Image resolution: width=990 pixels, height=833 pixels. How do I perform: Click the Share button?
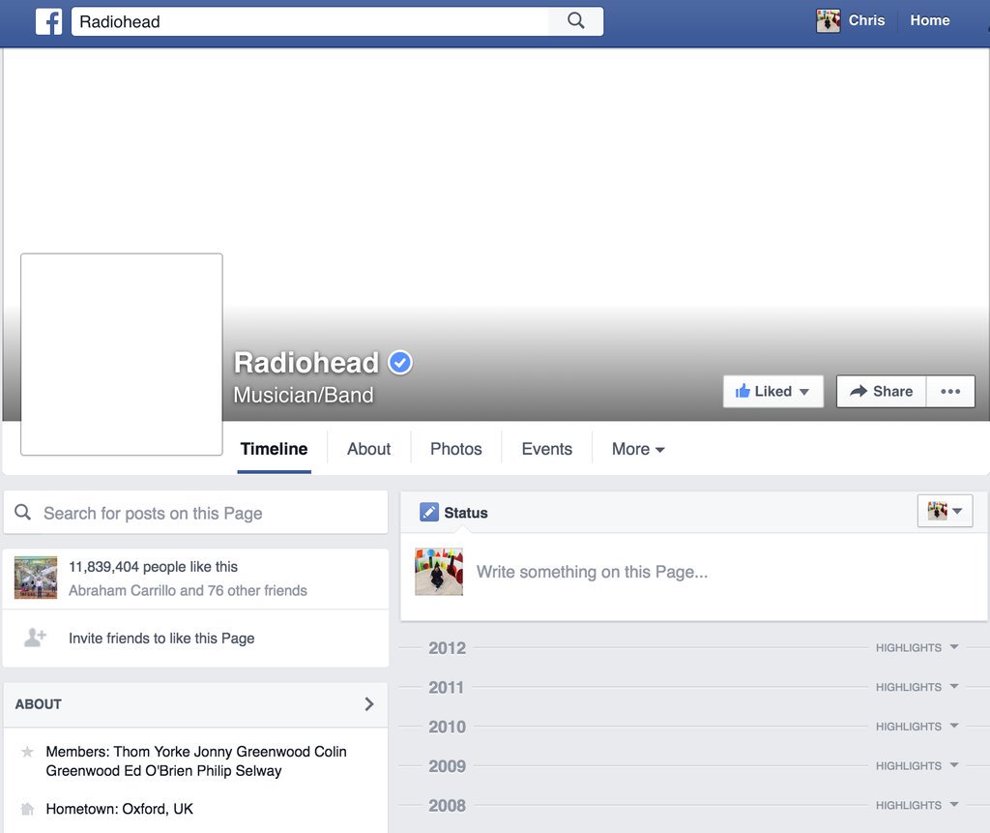(882, 391)
